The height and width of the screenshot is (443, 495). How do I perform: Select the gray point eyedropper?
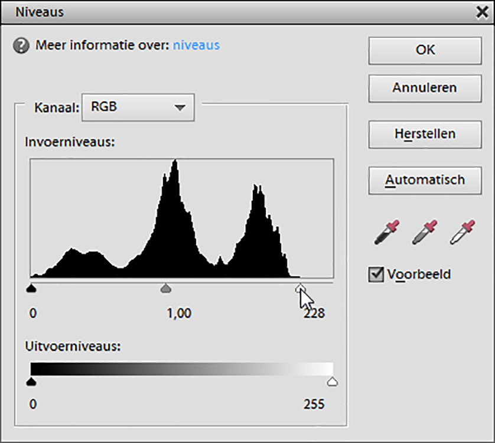pos(425,232)
